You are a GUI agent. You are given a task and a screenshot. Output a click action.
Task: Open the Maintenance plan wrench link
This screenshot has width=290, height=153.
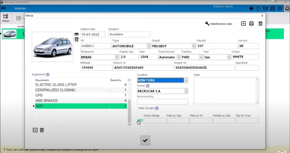pos(219,24)
